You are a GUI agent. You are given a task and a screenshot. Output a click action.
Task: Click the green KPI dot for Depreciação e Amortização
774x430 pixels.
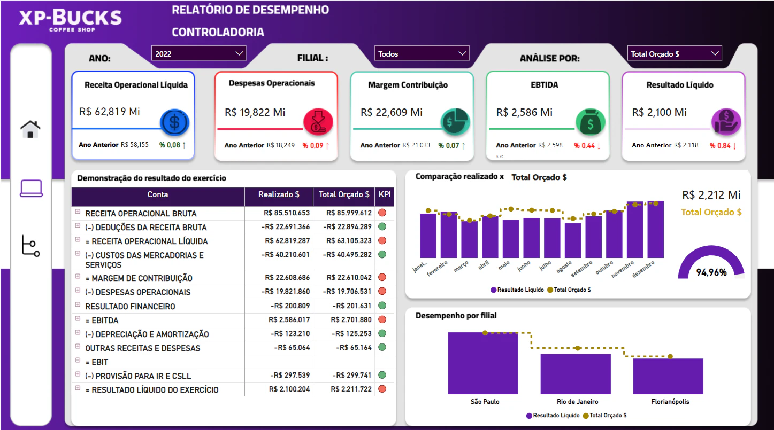point(382,333)
